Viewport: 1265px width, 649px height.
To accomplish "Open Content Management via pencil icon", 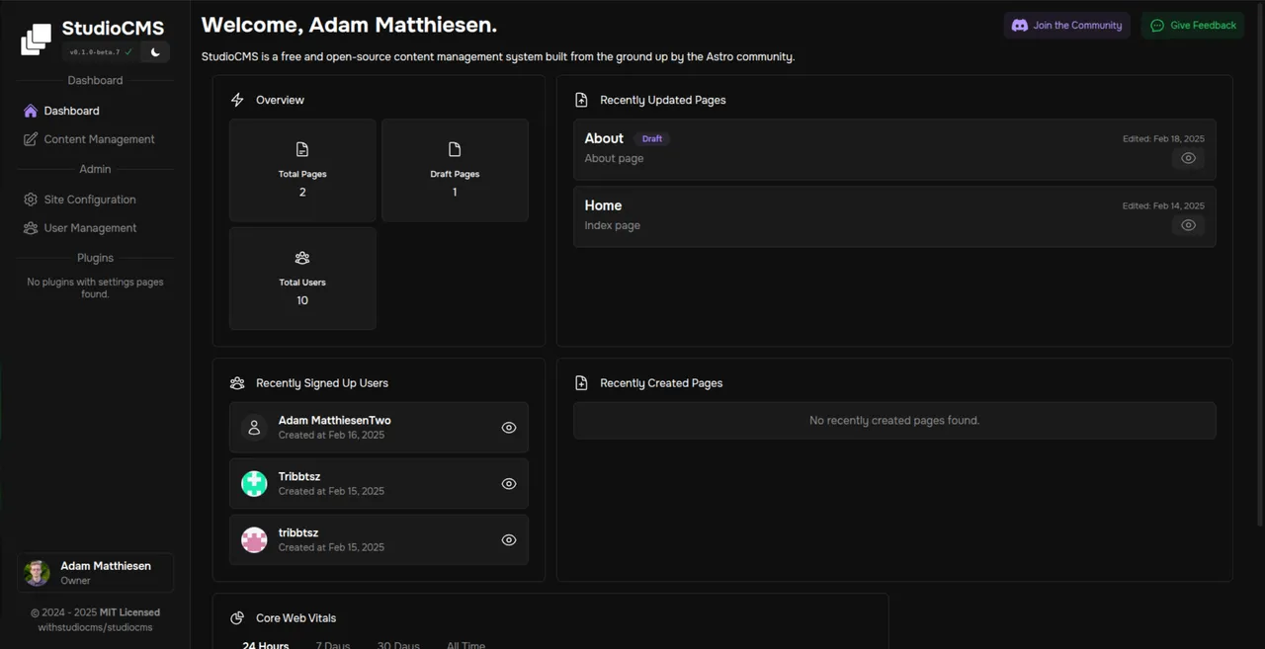I will [30, 139].
